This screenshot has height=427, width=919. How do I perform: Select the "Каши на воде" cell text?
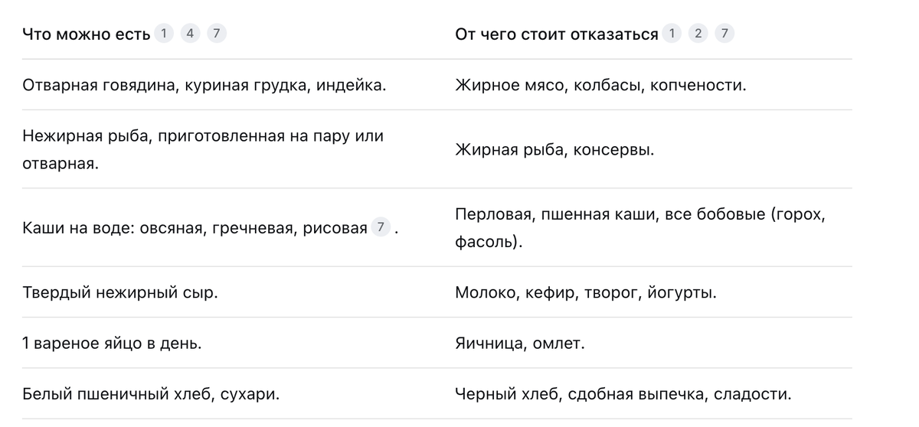pyautogui.click(x=195, y=228)
